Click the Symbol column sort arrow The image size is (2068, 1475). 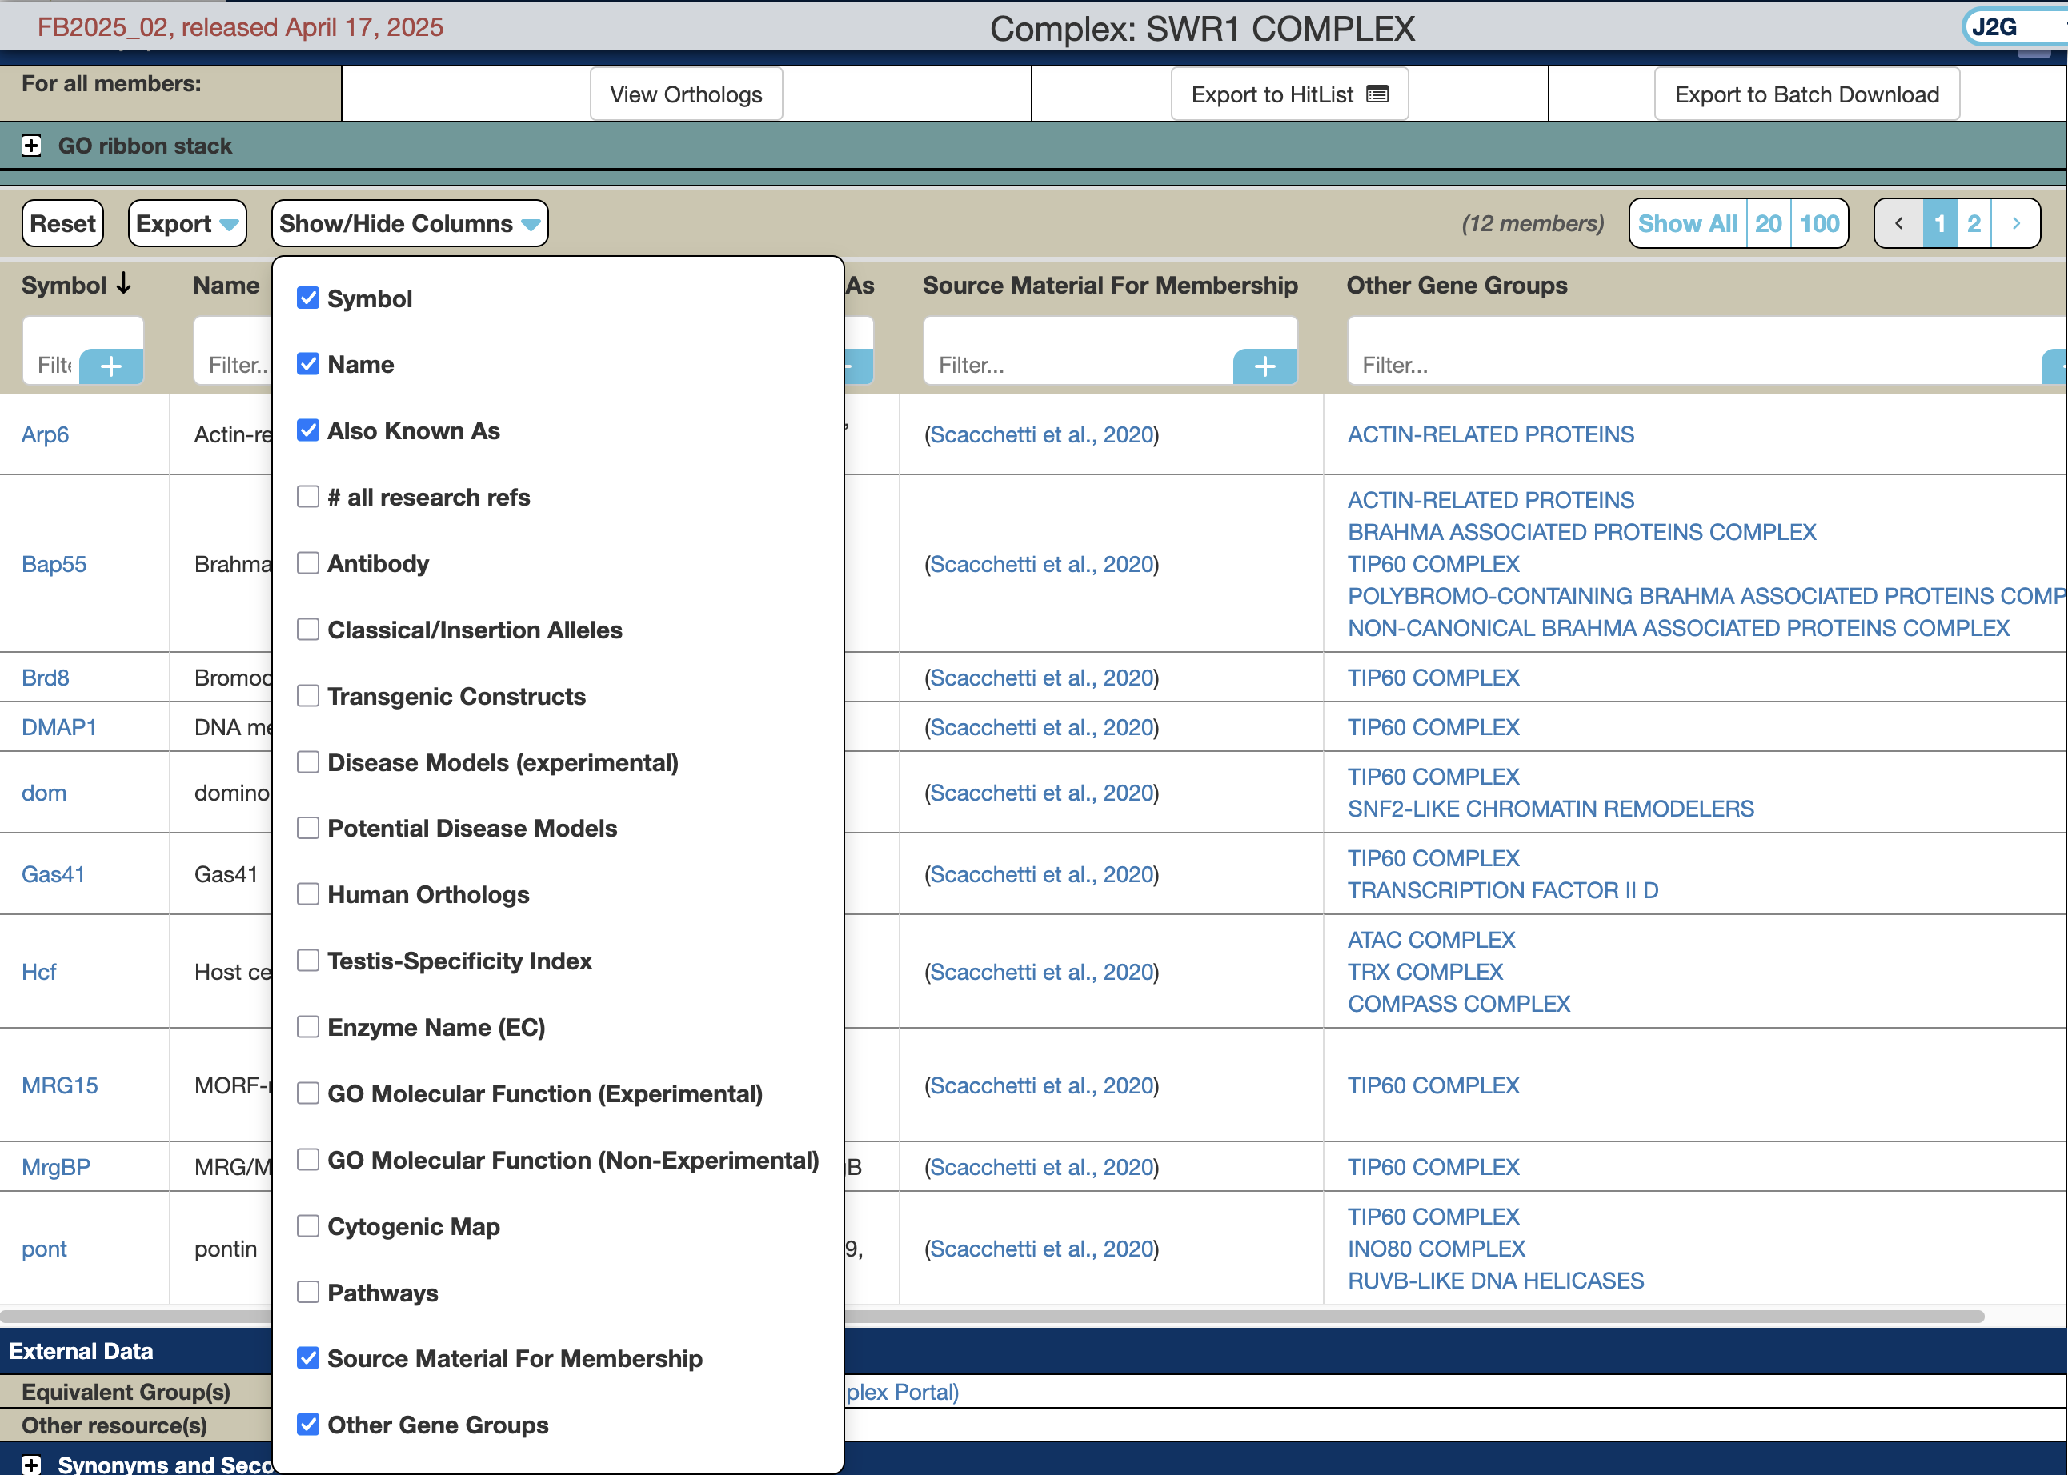[x=125, y=284]
